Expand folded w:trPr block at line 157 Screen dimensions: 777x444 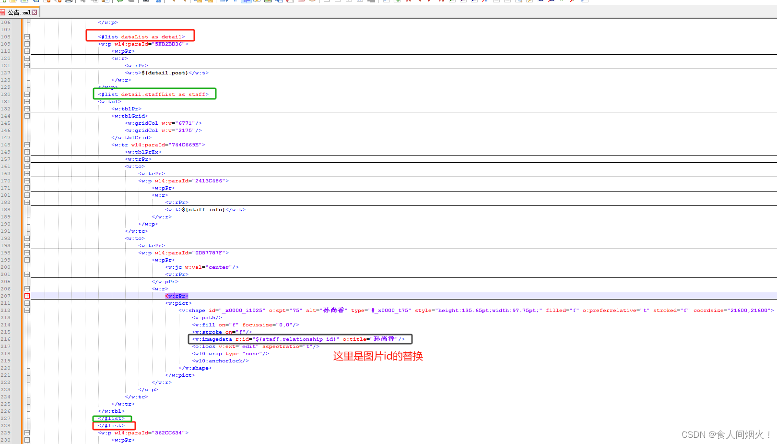(27, 159)
